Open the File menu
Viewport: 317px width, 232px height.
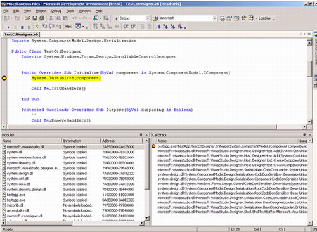pyautogui.click(x=6, y=11)
